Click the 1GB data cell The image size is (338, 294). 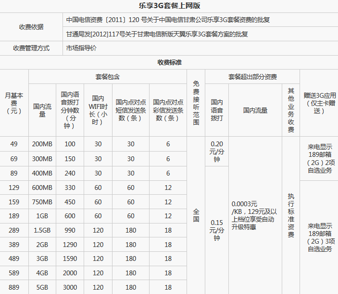[42, 216]
